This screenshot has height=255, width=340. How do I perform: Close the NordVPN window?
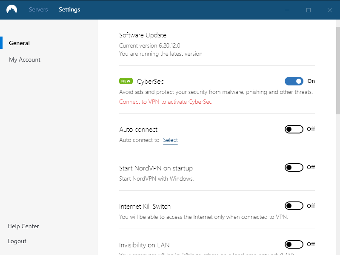click(x=330, y=10)
